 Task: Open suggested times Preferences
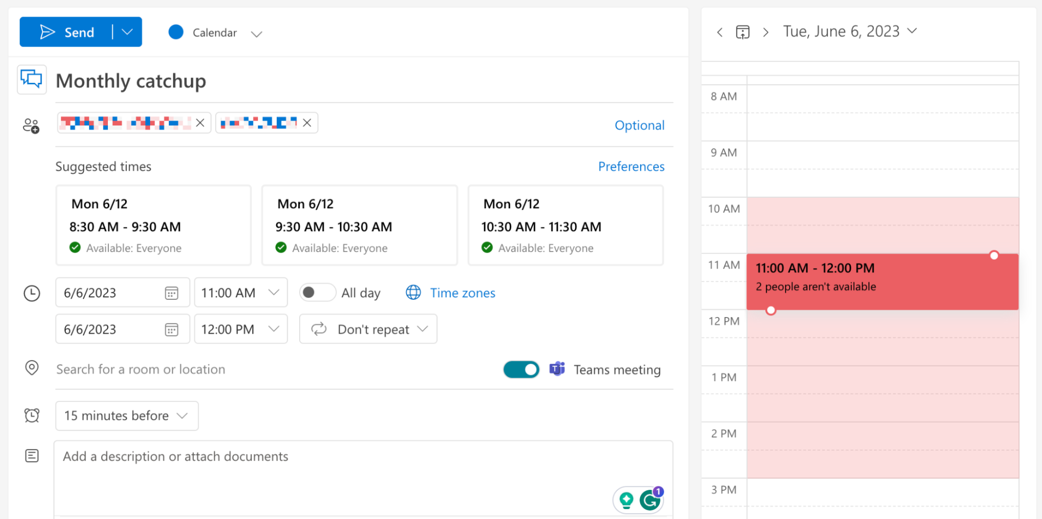click(631, 167)
